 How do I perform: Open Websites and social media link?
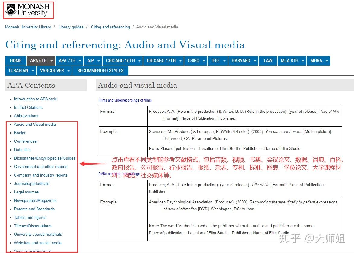[x=37, y=243]
